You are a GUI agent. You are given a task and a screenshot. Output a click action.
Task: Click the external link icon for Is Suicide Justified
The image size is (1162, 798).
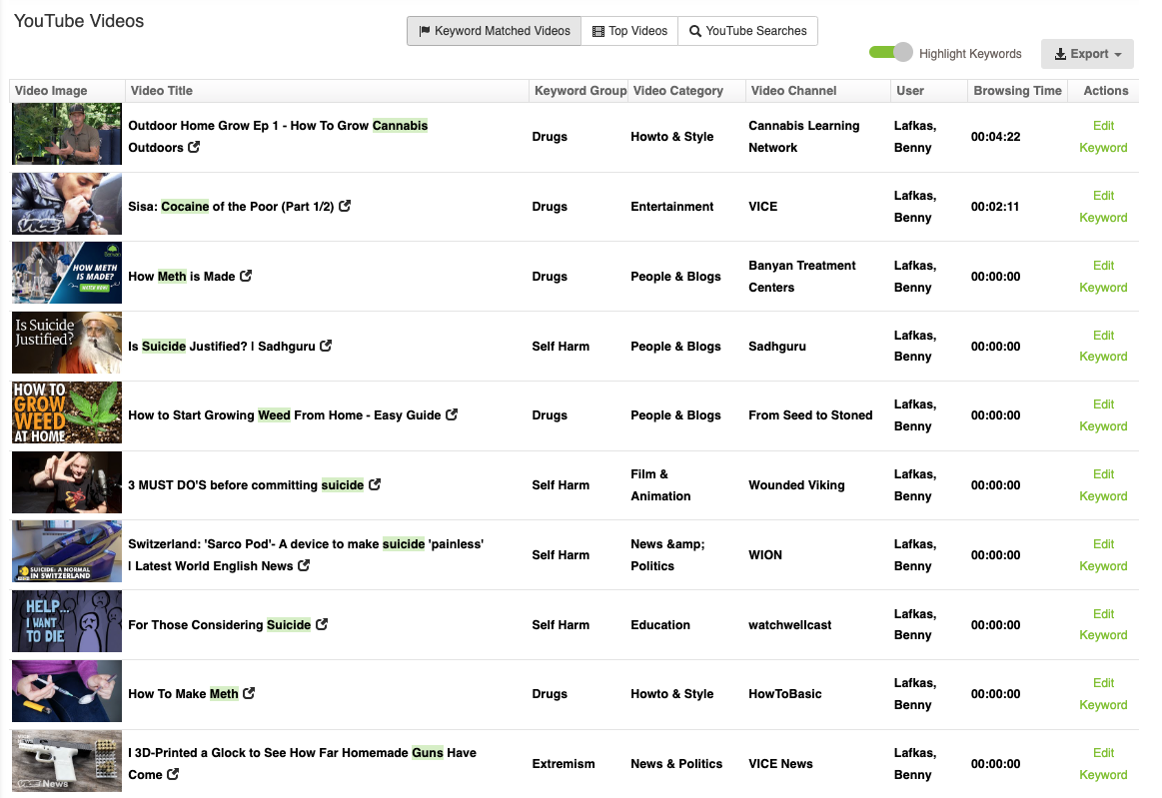coord(326,346)
